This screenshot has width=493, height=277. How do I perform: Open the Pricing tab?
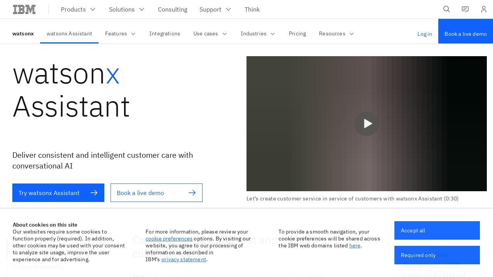pyautogui.click(x=297, y=33)
